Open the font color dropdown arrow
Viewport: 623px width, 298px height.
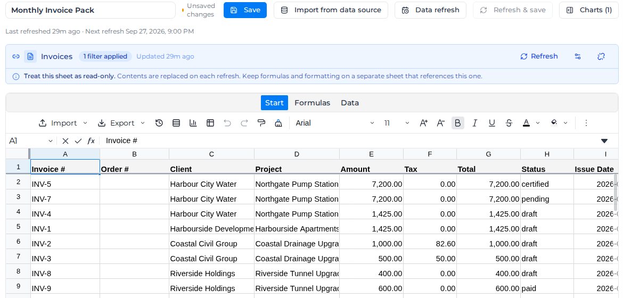(538, 123)
